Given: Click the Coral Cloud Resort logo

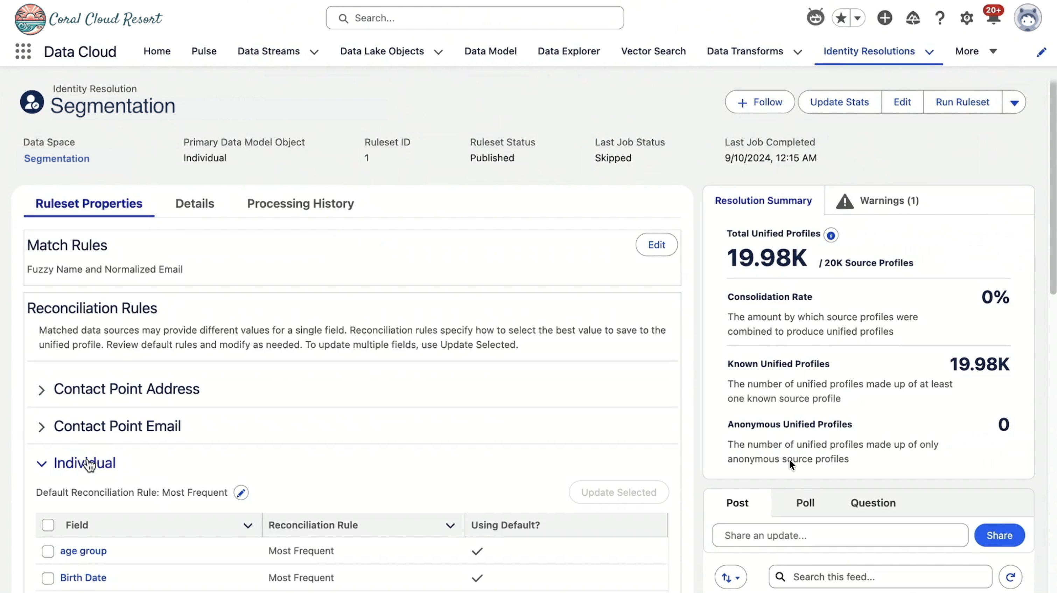Looking at the screenshot, I should [88, 19].
